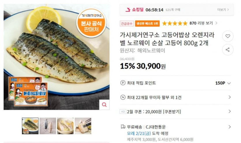
Task: Expand the 무이자 할부 details chevron
Action: click(230, 97)
